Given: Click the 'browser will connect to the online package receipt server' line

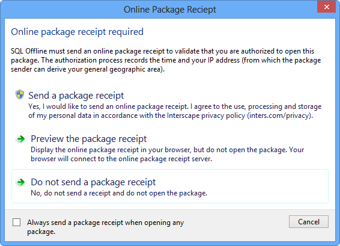Looking at the screenshot, I should (121, 159).
